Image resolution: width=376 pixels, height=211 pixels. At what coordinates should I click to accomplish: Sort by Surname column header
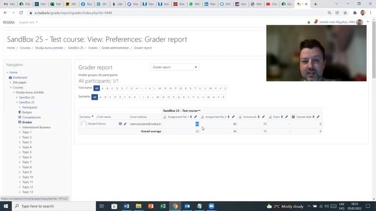click(x=85, y=117)
